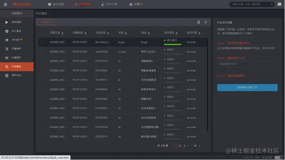Sort by 类型 column arrows
The height and width of the screenshot is (160, 285).
coord(126,33)
